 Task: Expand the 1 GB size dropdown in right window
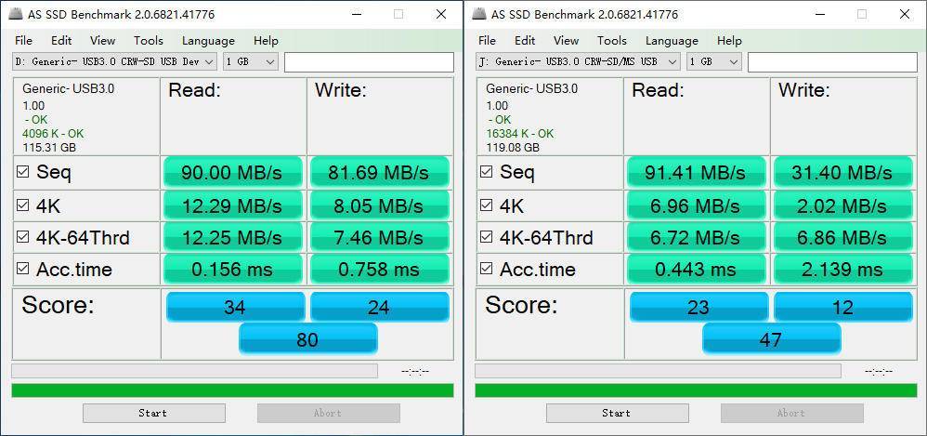pos(714,61)
